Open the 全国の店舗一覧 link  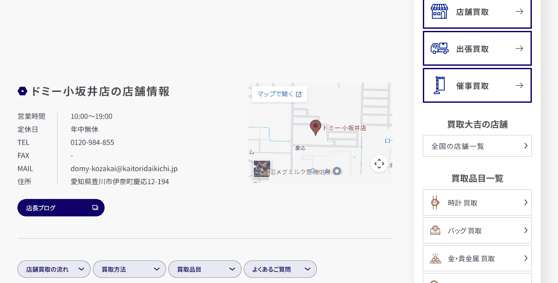click(x=477, y=146)
